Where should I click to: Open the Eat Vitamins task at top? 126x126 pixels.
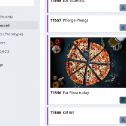click(x=73, y=1)
